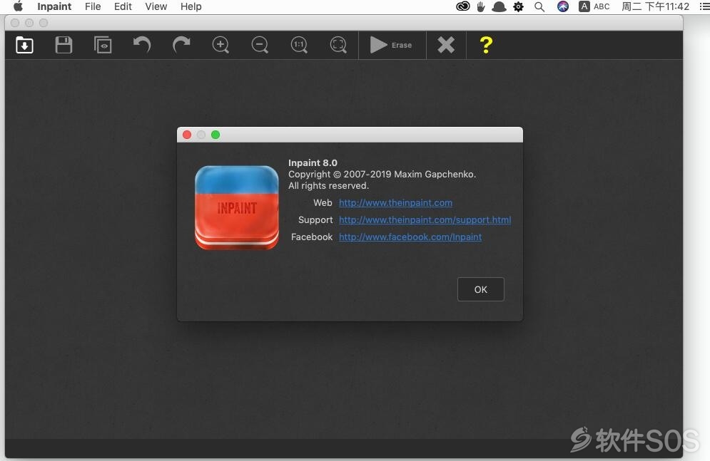710x461 pixels.
Task: Open the theinpaint.com web link
Action: tap(395, 202)
